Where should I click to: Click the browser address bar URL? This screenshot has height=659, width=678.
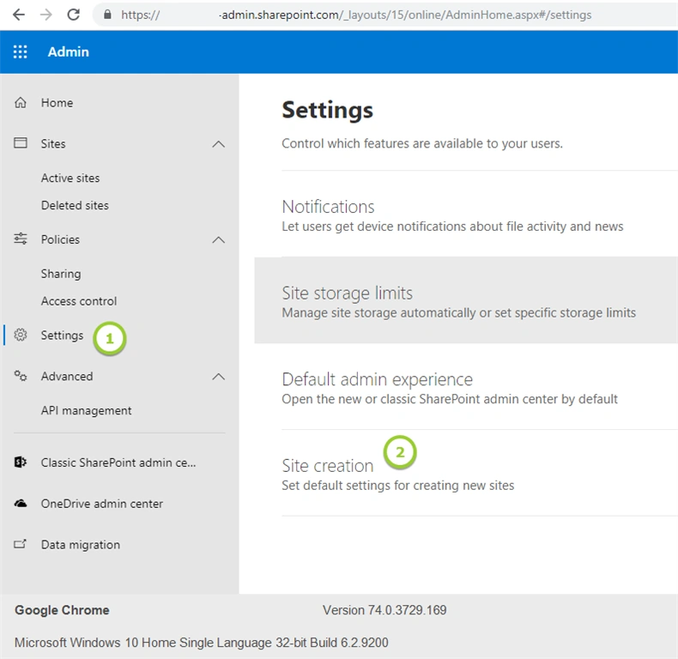point(356,15)
